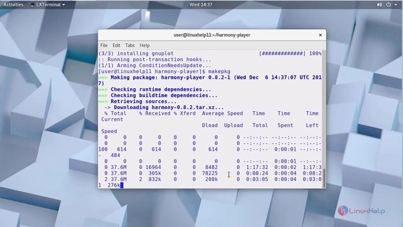The image size is (403, 227).
Task: Click the terminal window title bar
Action: [212, 35]
